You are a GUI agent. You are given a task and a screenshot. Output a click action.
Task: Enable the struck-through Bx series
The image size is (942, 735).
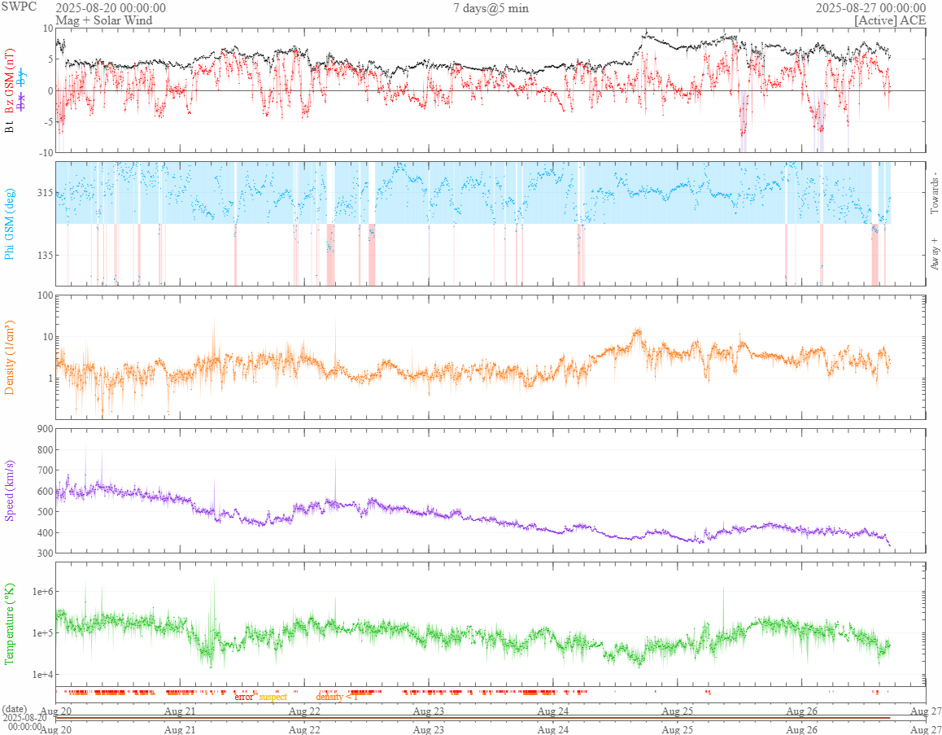coord(22,103)
